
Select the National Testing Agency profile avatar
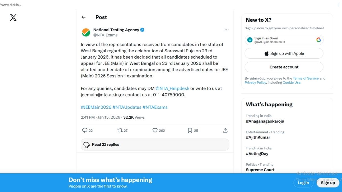85,32
